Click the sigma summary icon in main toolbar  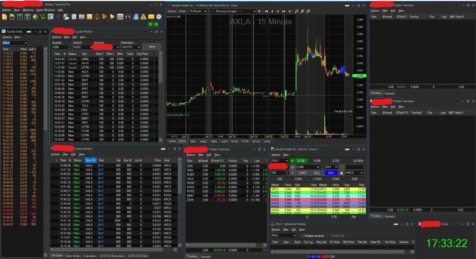pos(28,17)
